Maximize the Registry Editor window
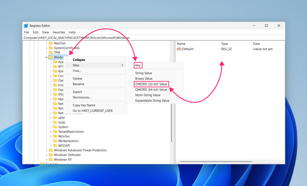This screenshot has height=186, width=307. coord(266,26)
